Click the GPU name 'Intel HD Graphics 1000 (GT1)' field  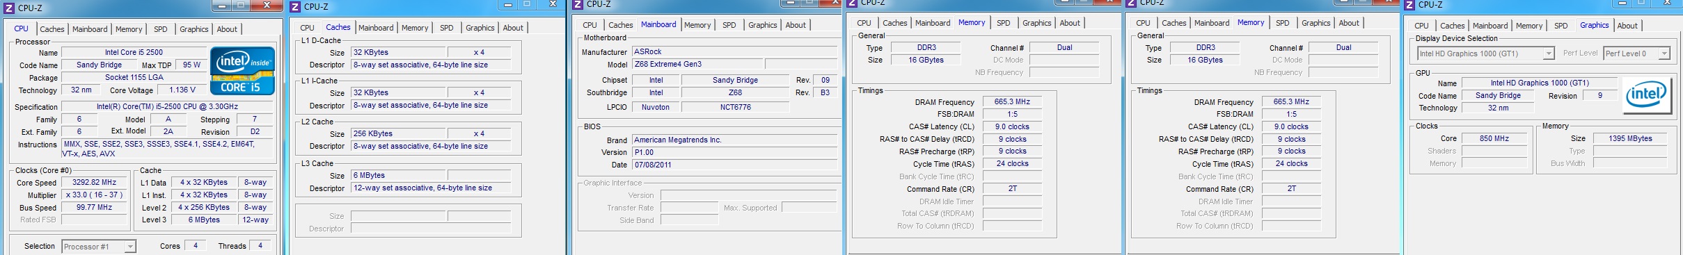tap(1540, 83)
